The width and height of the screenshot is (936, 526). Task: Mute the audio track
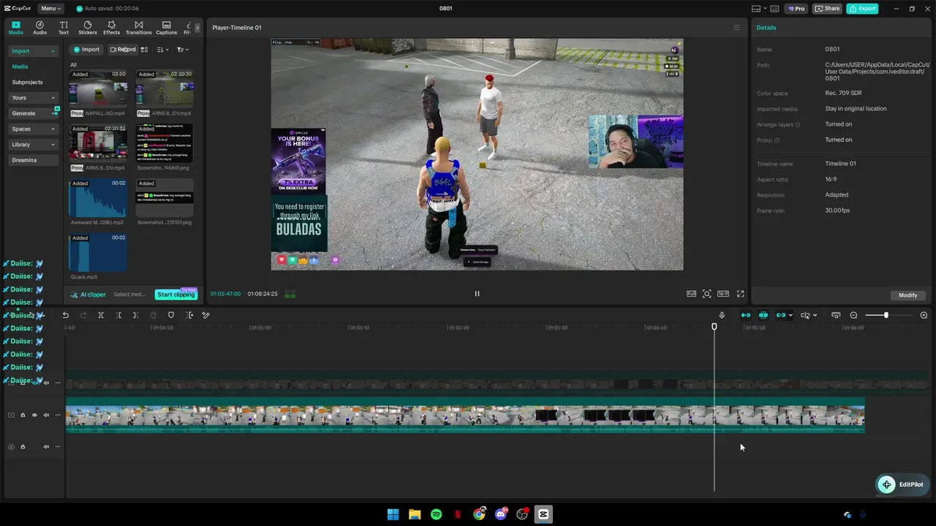tap(46, 446)
